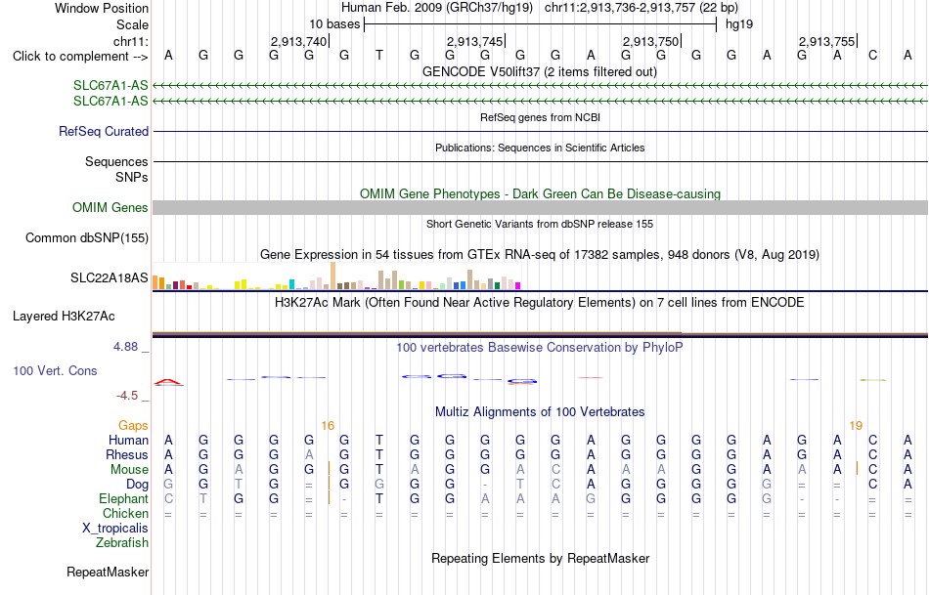Click the -4.5 PhyloP lower scale value

pyautogui.click(x=127, y=396)
